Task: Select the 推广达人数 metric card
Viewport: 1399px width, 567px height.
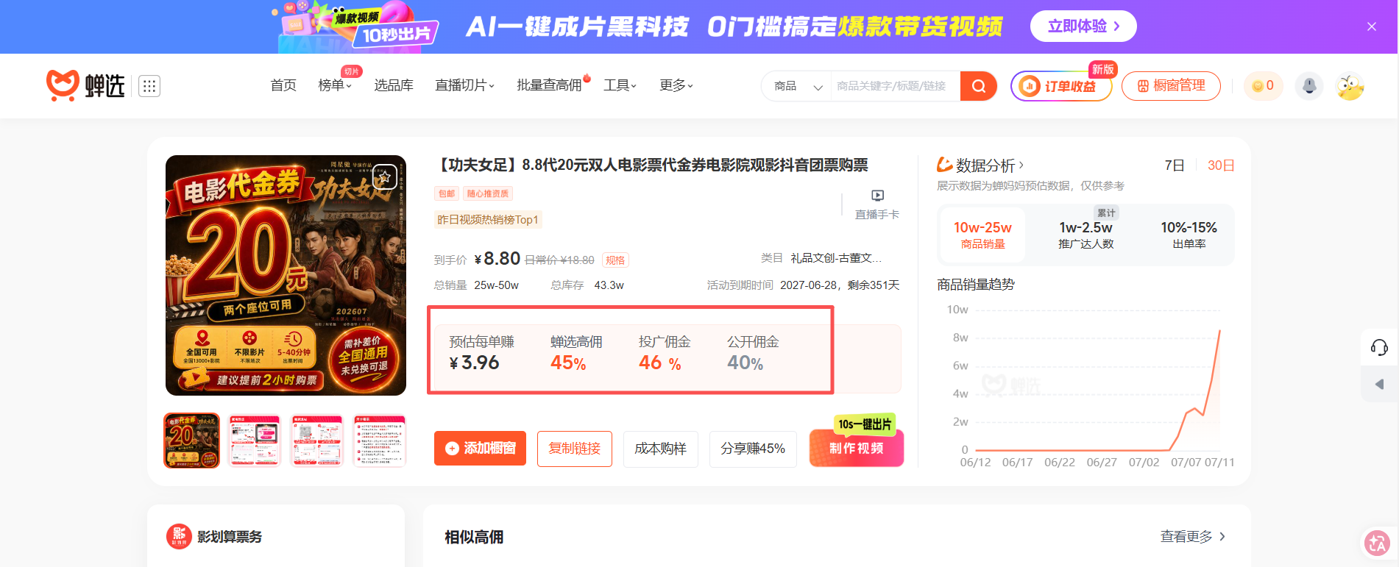Action: [1085, 235]
